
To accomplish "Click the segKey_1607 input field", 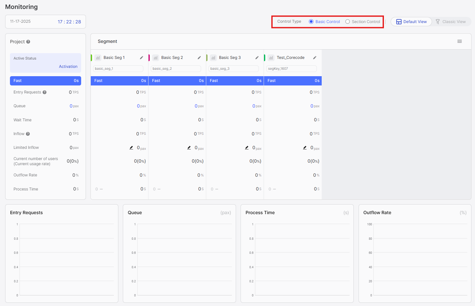I will [291, 68].
